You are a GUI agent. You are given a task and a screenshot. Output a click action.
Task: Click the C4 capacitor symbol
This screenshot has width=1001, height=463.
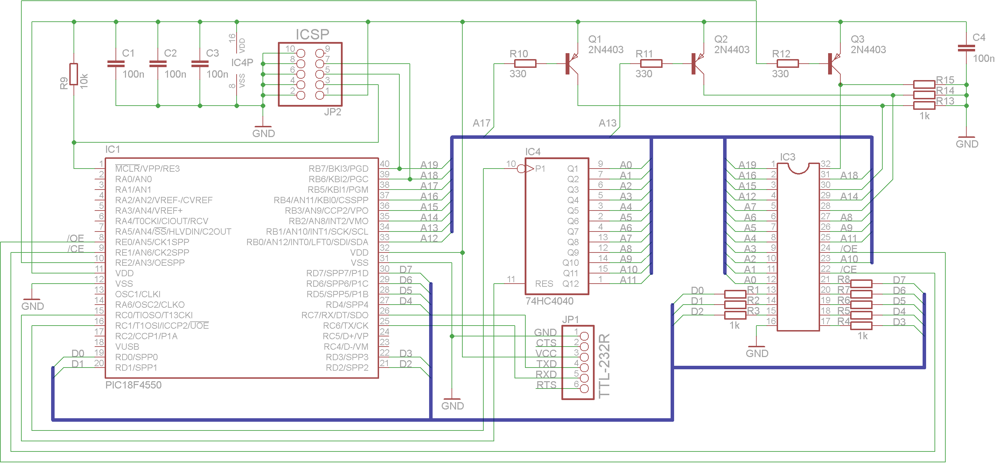(x=966, y=48)
